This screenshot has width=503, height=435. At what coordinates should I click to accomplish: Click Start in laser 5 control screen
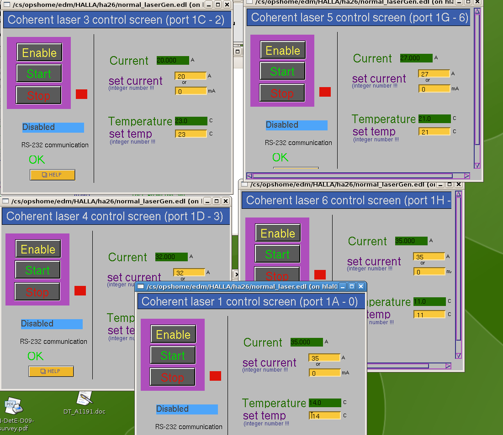coord(282,72)
